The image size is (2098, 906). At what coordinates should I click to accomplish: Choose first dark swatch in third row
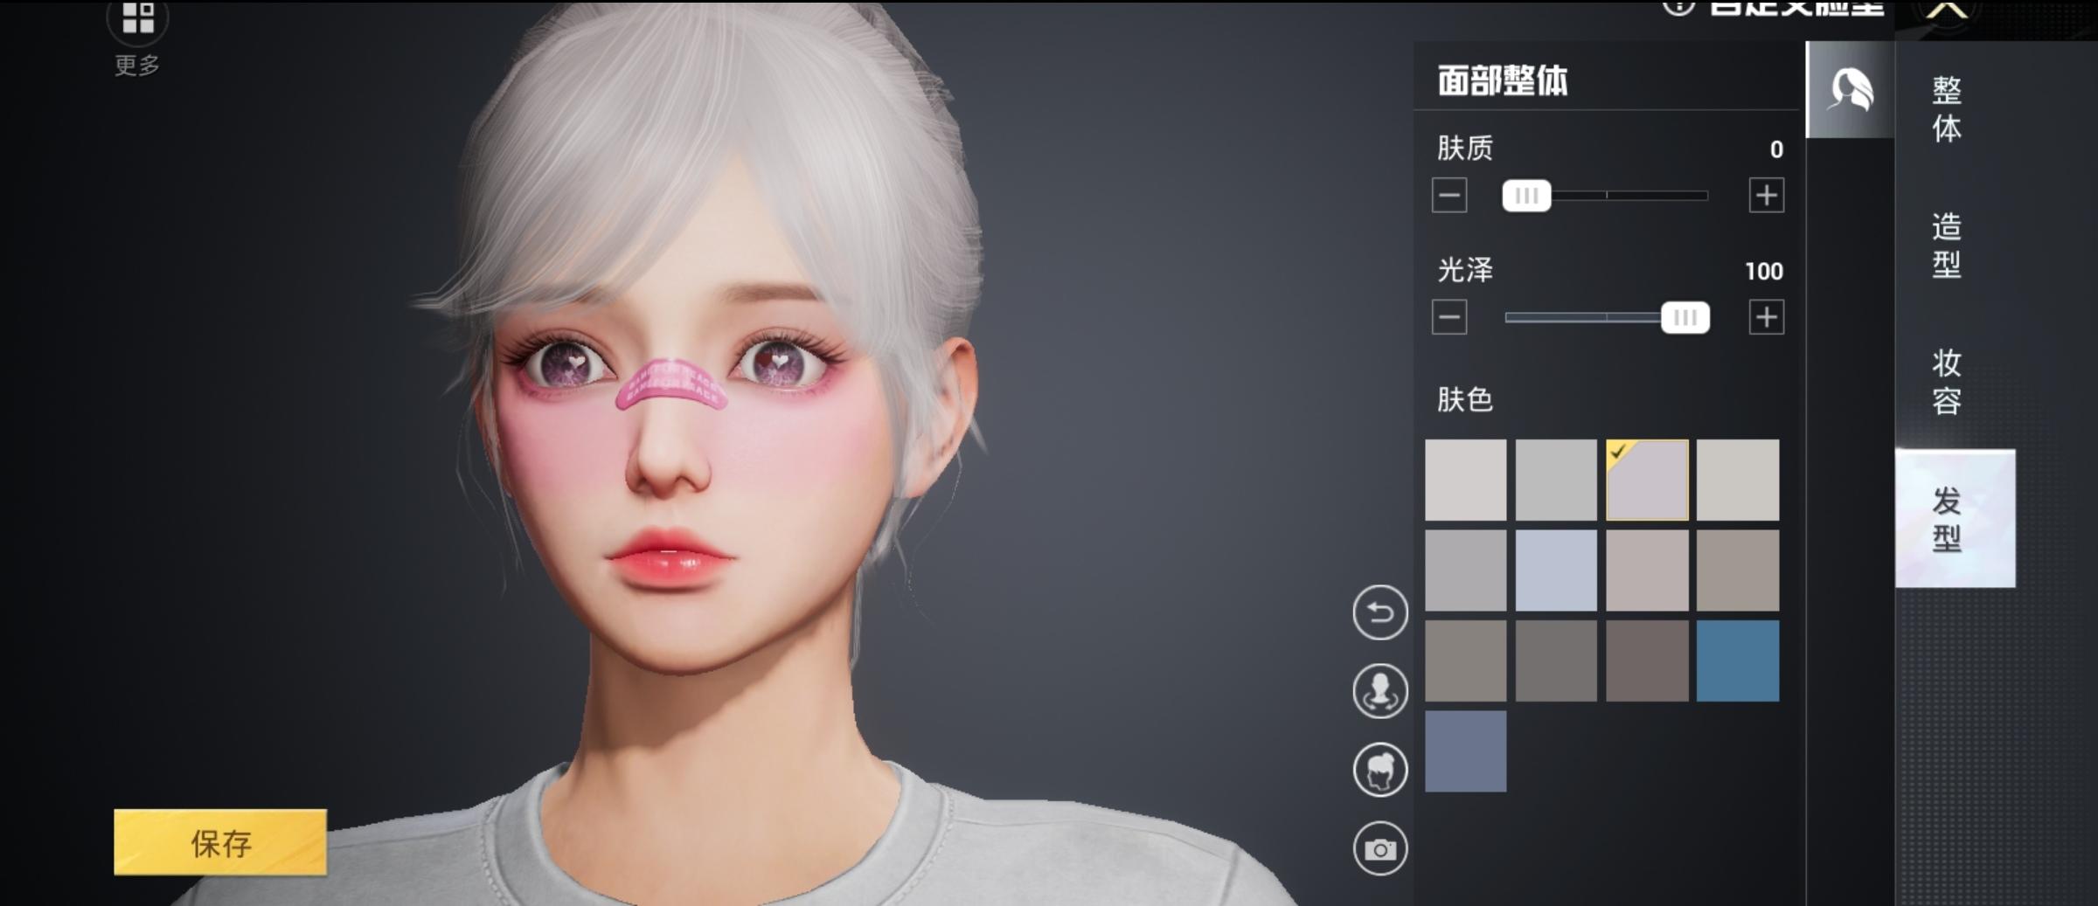(x=1466, y=661)
